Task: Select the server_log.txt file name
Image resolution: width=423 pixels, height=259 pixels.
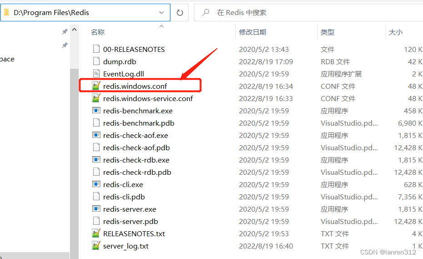Action: pyautogui.click(x=126, y=246)
